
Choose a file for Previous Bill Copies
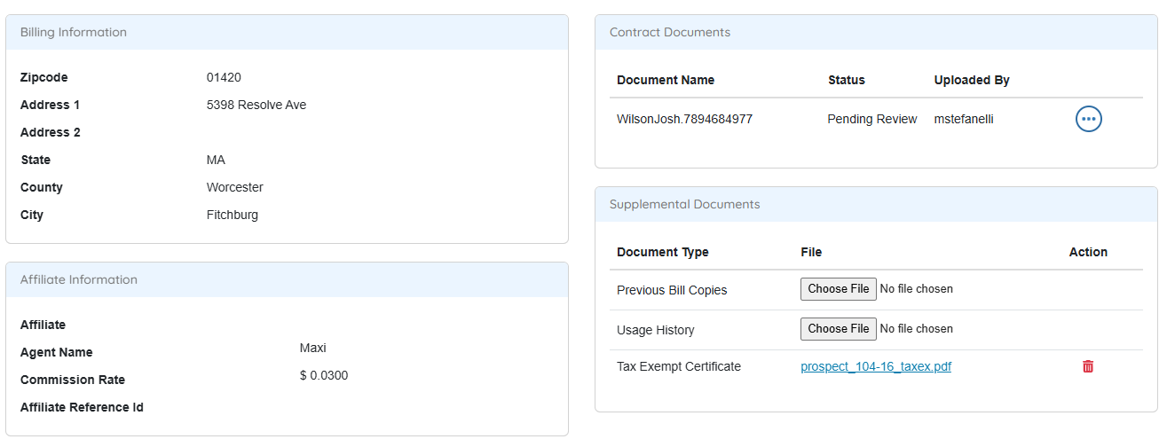tap(838, 289)
